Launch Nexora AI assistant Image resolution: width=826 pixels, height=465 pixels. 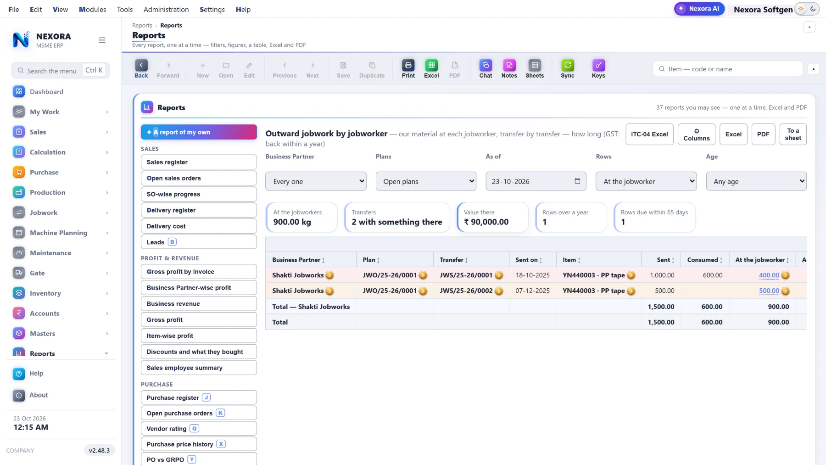[x=699, y=9]
